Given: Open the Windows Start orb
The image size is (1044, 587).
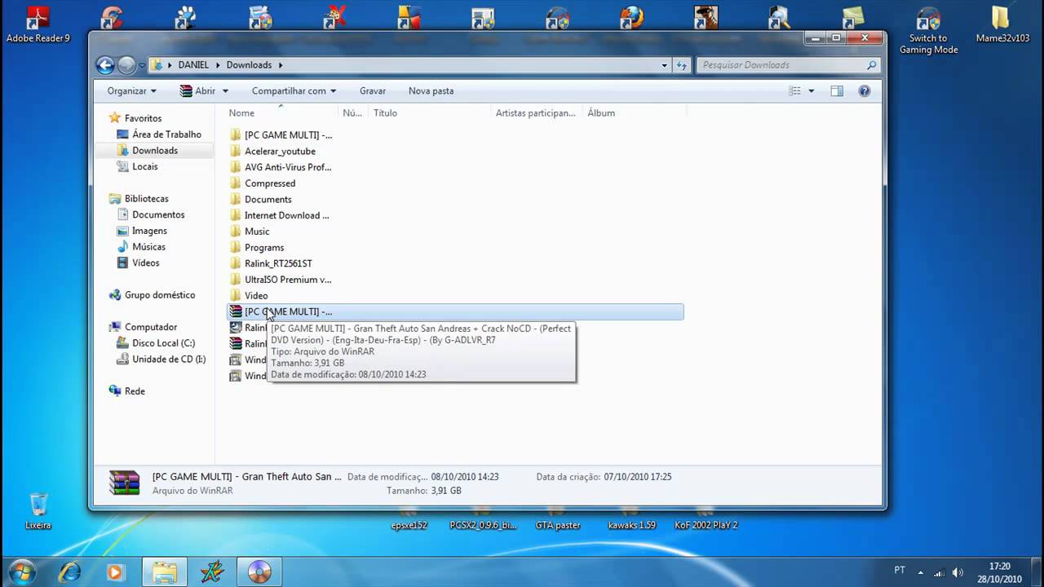Looking at the screenshot, I should click(22, 572).
